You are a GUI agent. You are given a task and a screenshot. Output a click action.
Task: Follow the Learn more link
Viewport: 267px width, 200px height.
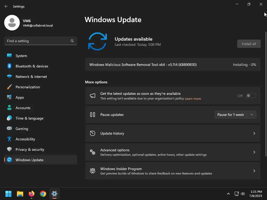(193, 99)
